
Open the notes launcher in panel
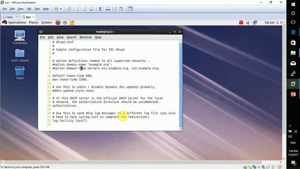(72, 23)
